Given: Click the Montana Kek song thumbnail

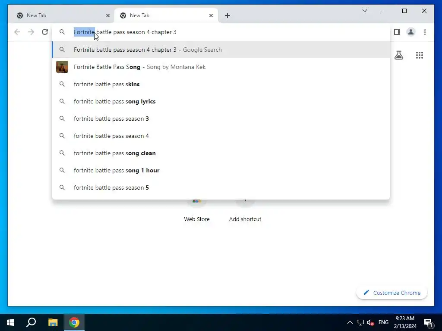Looking at the screenshot, I should [62, 67].
